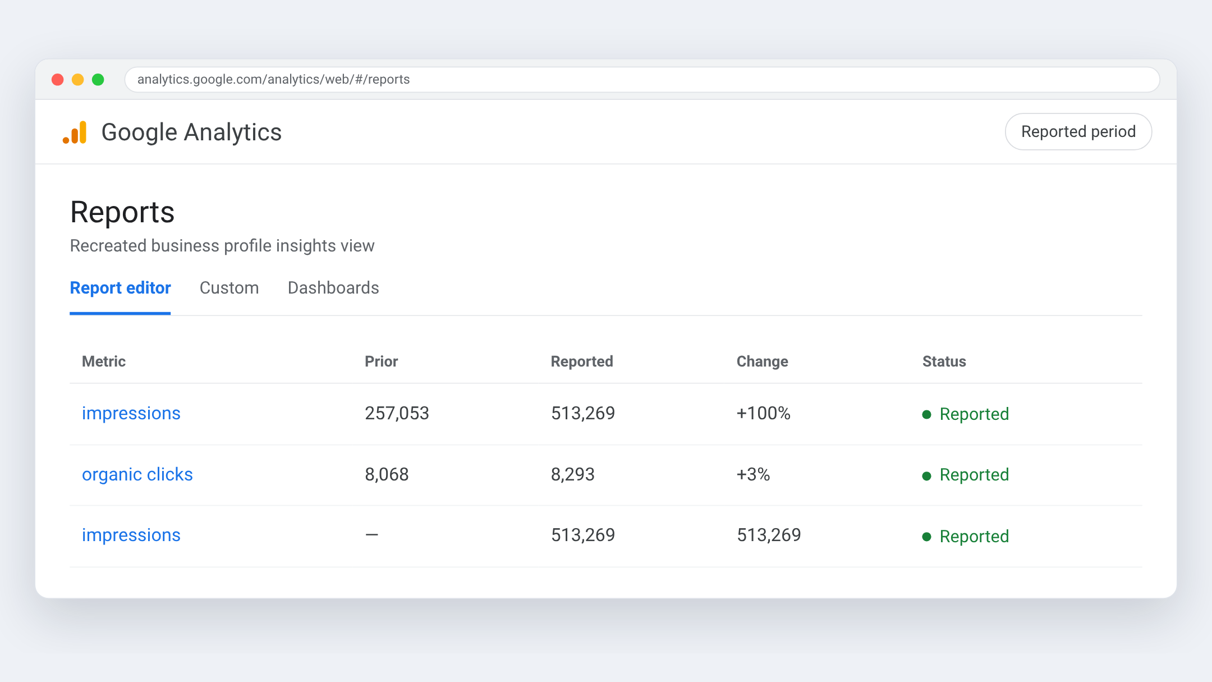The width and height of the screenshot is (1212, 682).
Task: Click the Google Analytics title text
Action: click(191, 132)
